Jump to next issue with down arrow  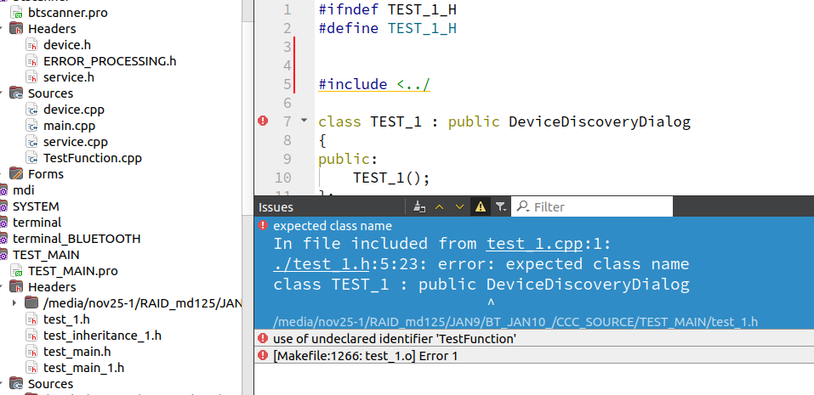tap(459, 206)
